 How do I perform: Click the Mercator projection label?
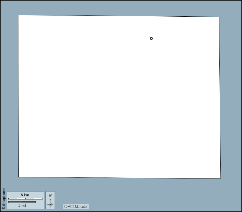click(81, 206)
